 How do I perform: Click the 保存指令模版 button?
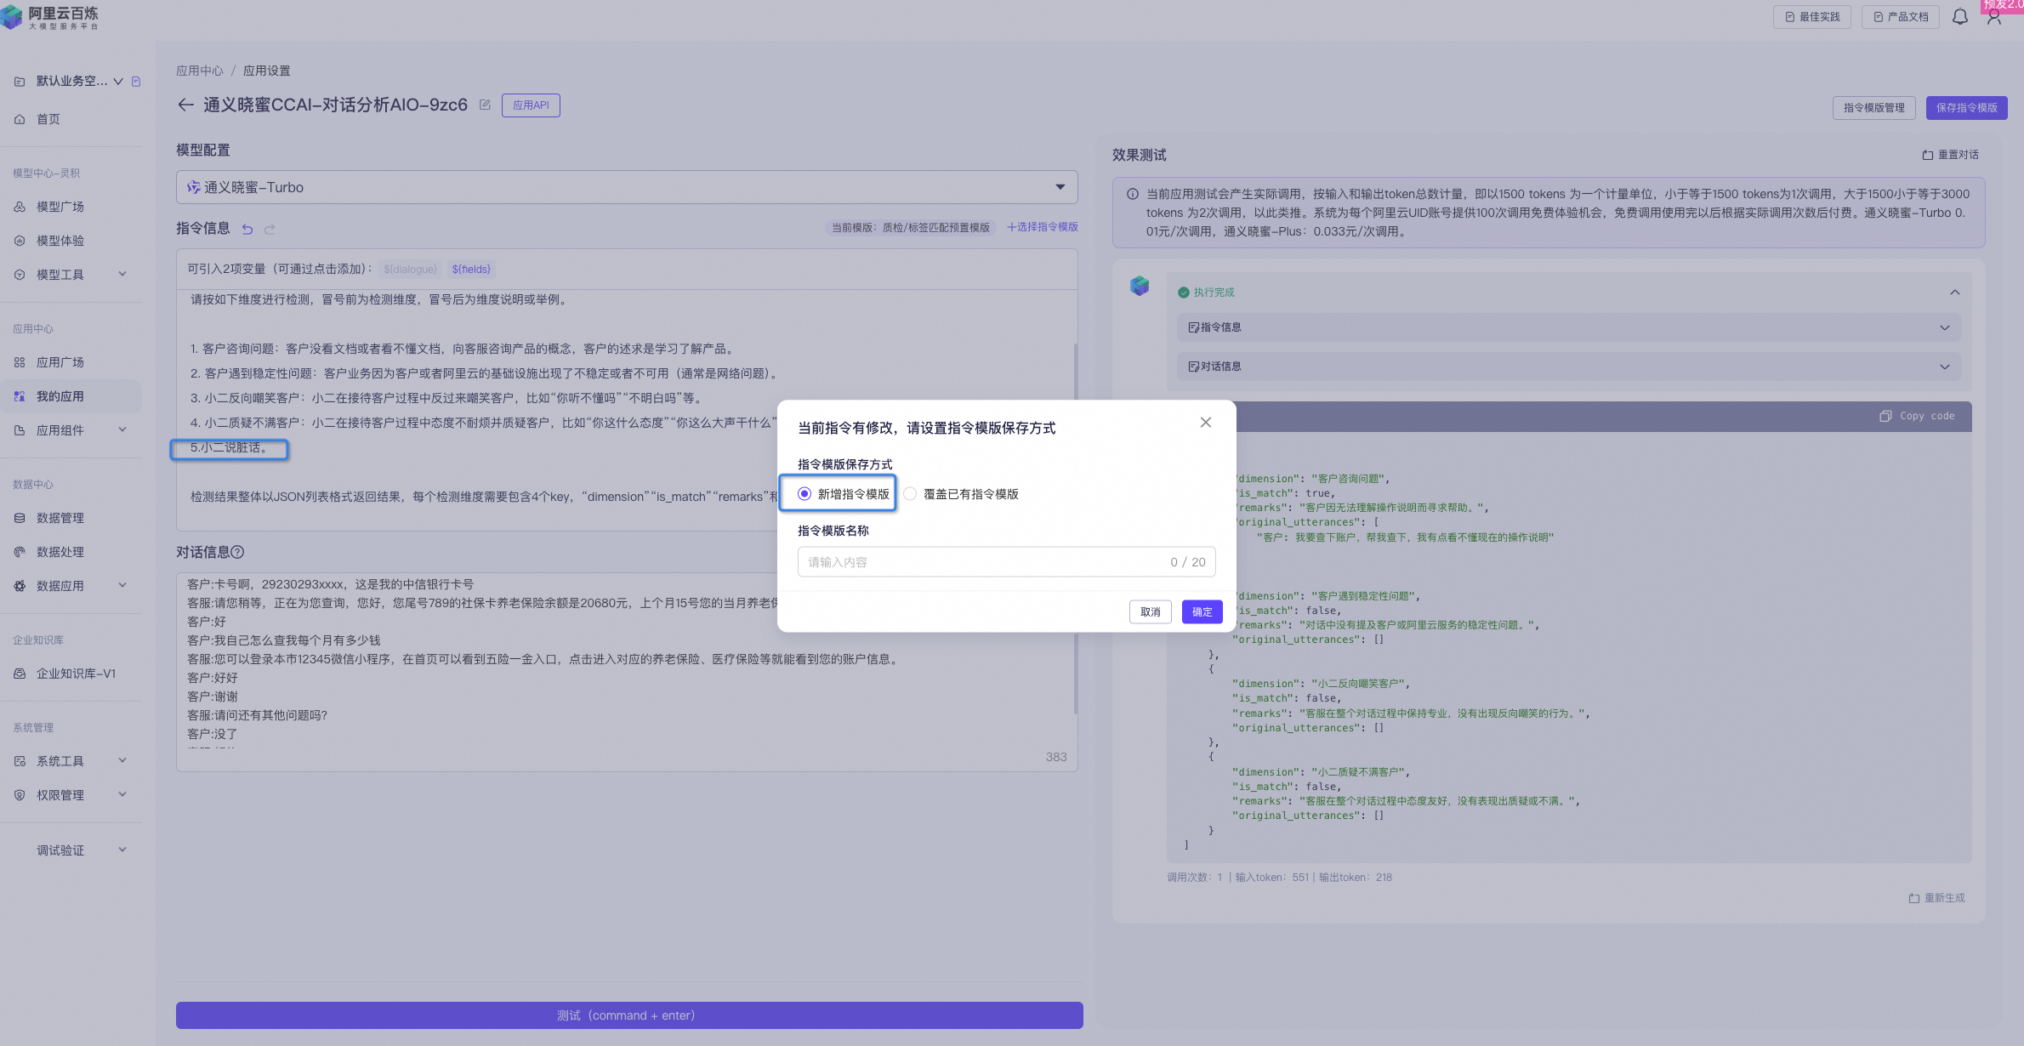[1966, 108]
